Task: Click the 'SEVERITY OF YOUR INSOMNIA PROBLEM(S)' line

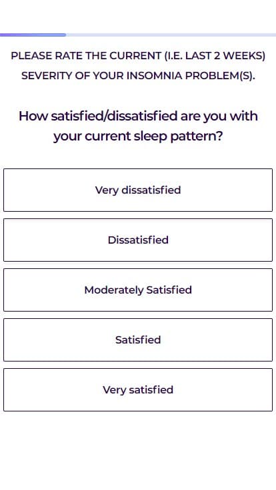Action: [x=138, y=76]
